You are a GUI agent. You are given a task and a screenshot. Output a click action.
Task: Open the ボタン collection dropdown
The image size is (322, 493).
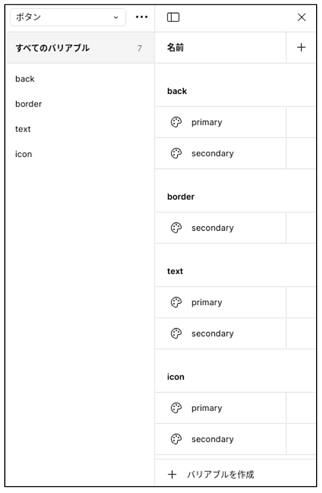coord(68,17)
